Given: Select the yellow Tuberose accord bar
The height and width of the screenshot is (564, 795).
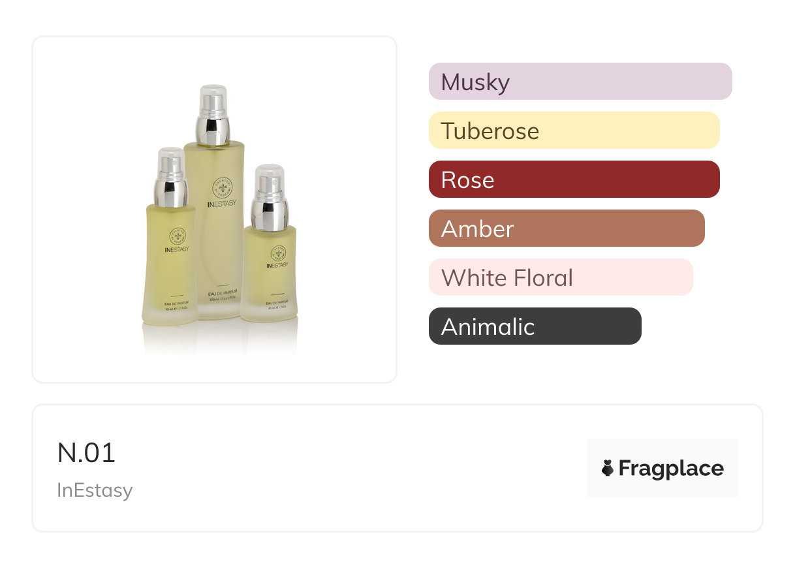Looking at the screenshot, I should click(x=574, y=131).
